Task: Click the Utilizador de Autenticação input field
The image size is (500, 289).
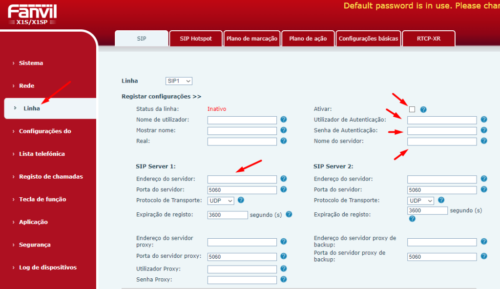Action: [442, 120]
